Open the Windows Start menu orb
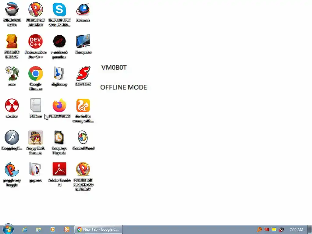312x234 pixels. 8,229
